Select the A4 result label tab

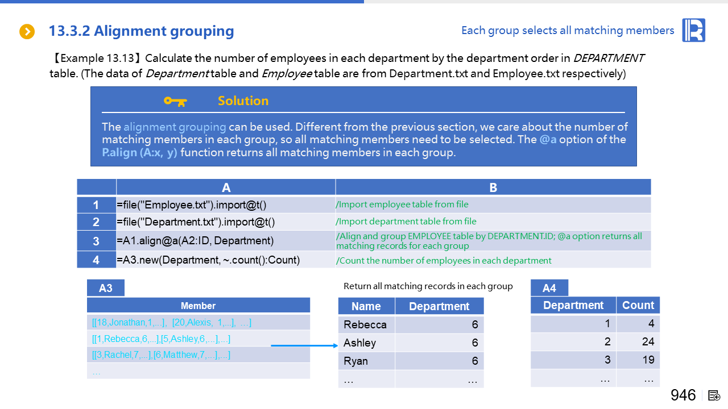pyautogui.click(x=549, y=288)
